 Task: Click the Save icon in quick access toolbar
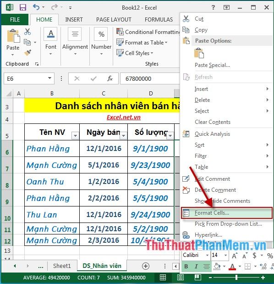[23, 7]
